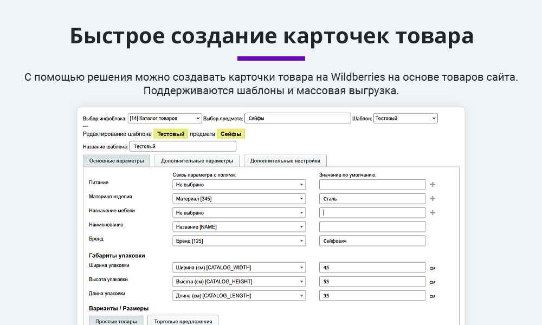Click the Торговые предложения button
The width and height of the screenshot is (542, 325).
(x=183, y=320)
